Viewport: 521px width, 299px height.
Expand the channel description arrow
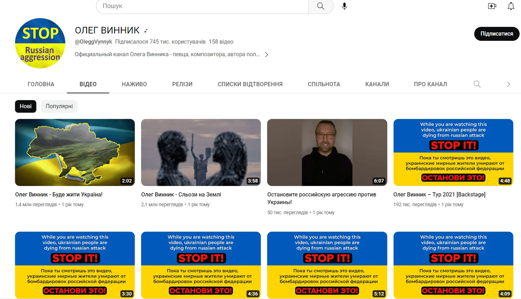[267, 55]
